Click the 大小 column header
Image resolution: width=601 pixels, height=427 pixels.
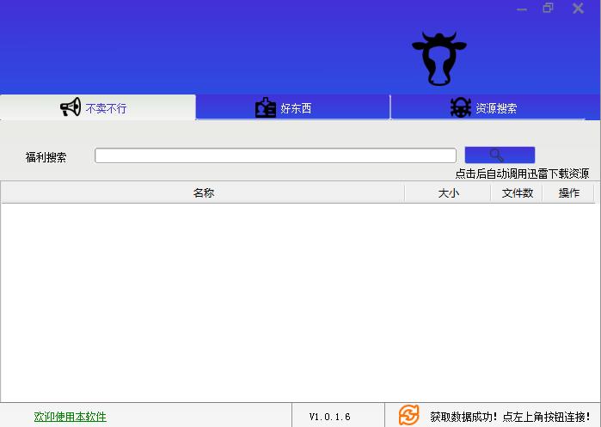[x=448, y=193]
